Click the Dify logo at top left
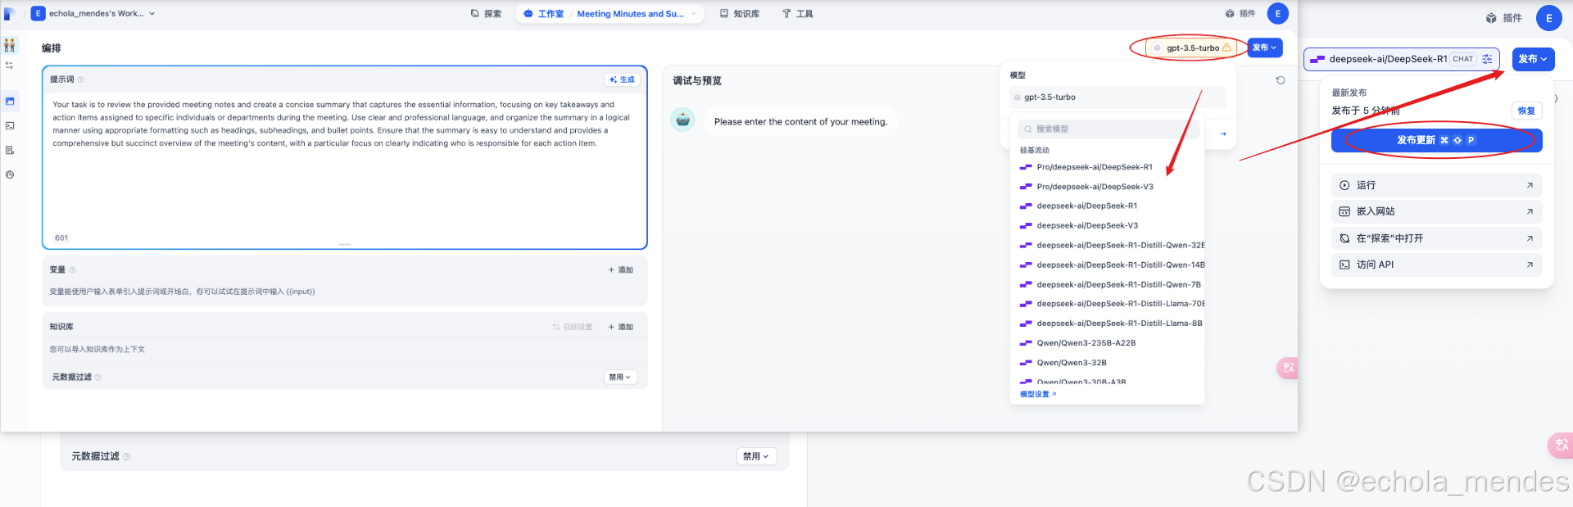The height and width of the screenshot is (507, 1573). 9,14
